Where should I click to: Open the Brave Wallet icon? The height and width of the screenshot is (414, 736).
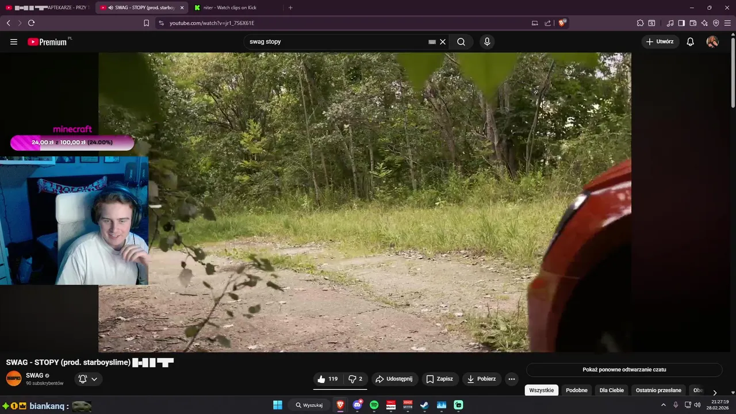click(693, 23)
